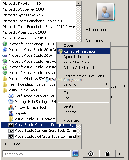
Task: Open Microsoft Team Foundation Server 2010 Power folder
Action: tap(39, 27)
